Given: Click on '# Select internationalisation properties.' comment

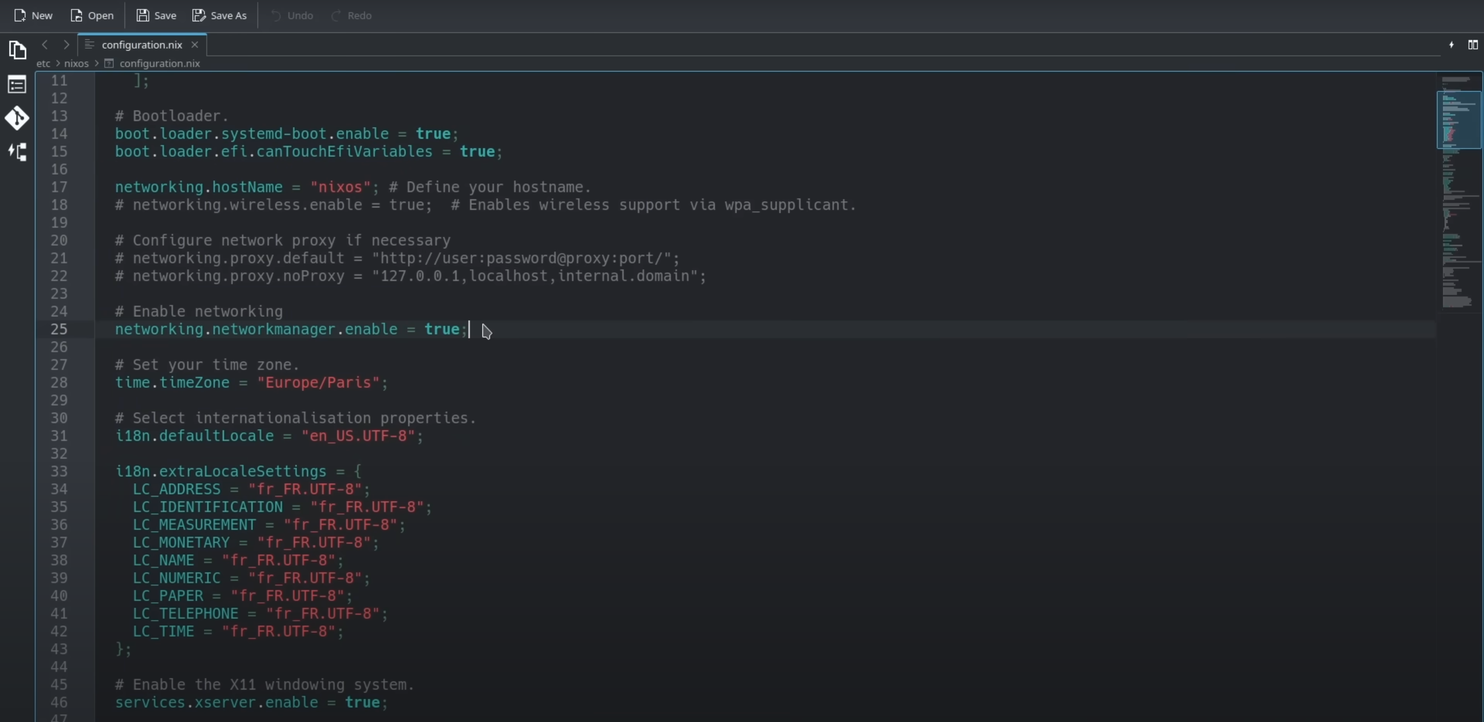Looking at the screenshot, I should pos(296,418).
